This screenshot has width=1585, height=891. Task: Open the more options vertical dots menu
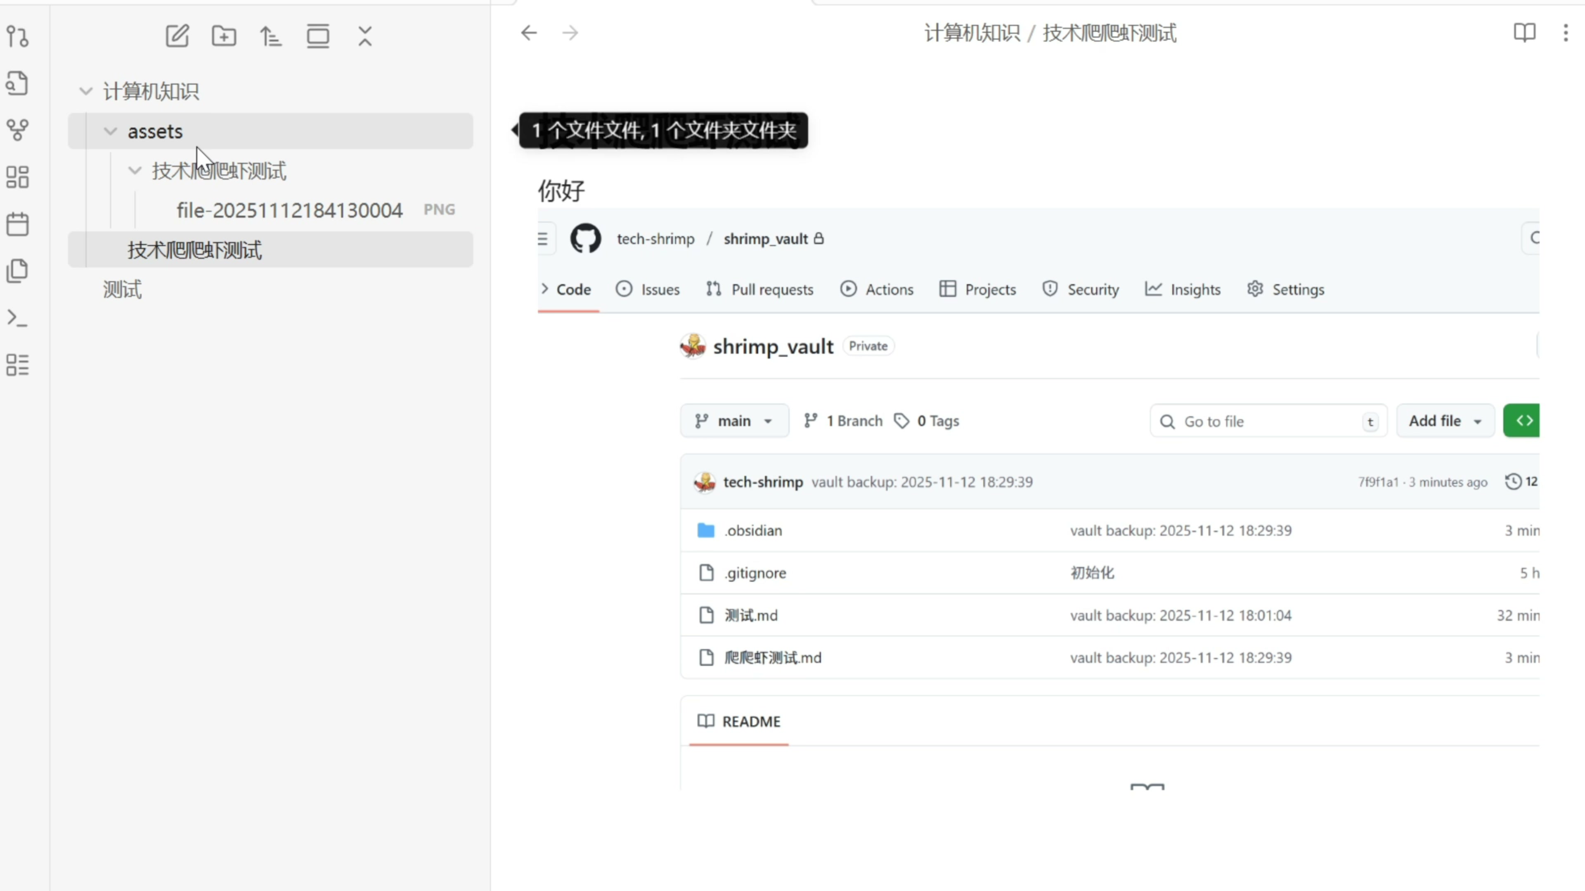pos(1565,33)
